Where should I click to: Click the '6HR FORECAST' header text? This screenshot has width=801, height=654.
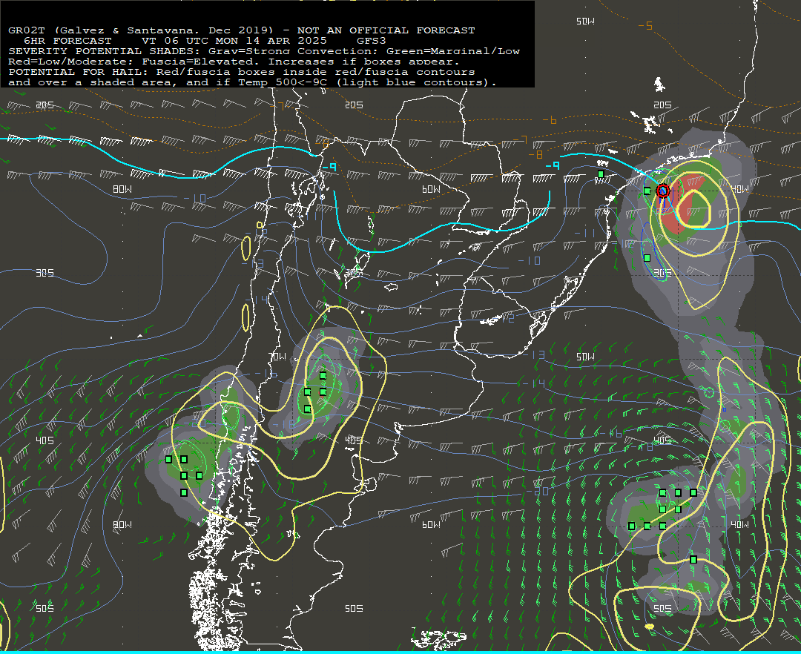coord(67,41)
